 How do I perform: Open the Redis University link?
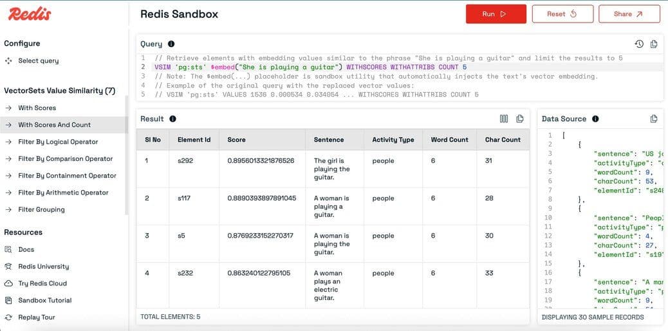coord(43,266)
